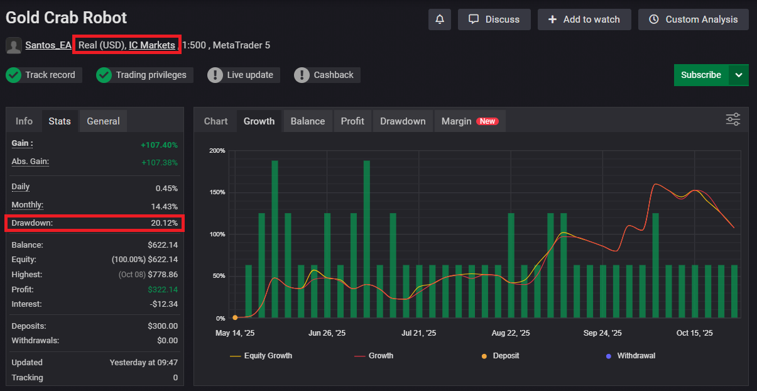Click the Cashback exclamation icon
757x391 pixels.
305,75
